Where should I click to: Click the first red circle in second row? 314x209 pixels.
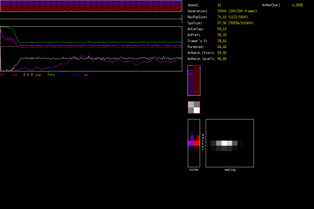(x=3, y=8)
